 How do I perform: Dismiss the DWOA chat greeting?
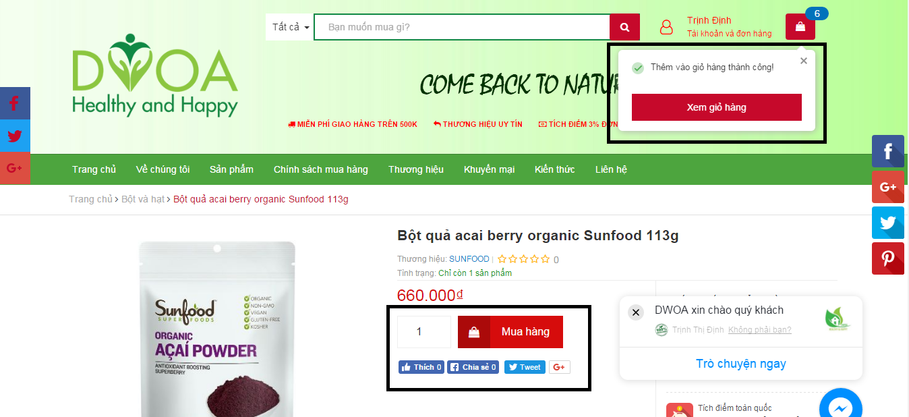coord(636,312)
